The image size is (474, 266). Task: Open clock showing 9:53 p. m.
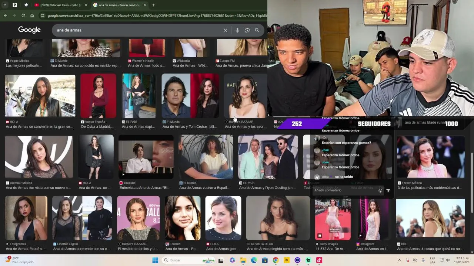click(463, 260)
